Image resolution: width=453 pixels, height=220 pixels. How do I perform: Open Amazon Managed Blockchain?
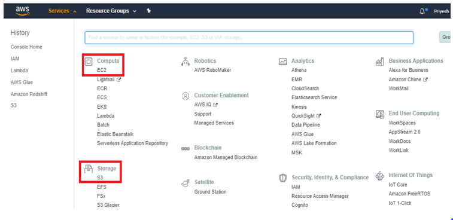[226, 157]
